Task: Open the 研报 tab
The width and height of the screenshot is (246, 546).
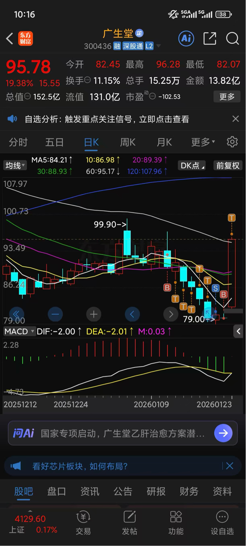Action: pos(156,491)
